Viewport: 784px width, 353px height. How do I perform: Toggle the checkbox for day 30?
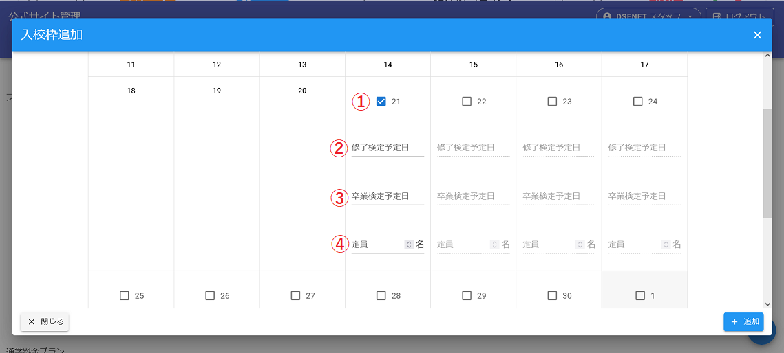(x=552, y=296)
